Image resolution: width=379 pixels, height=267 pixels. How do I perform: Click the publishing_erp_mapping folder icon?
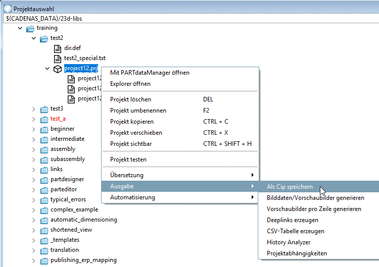(x=44, y=261)
